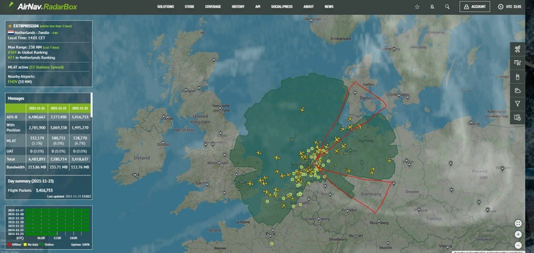Screen dimensions: 534x253
Task: Click the station location Edit link
Action: click(x=55, y=33)
